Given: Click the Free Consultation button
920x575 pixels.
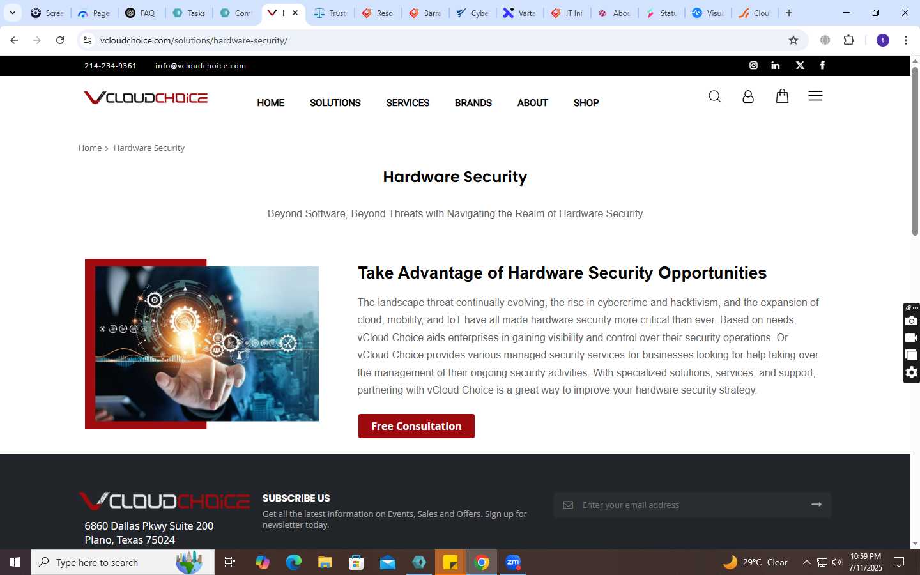Looking at the screenshot, I should click(417, 426).
